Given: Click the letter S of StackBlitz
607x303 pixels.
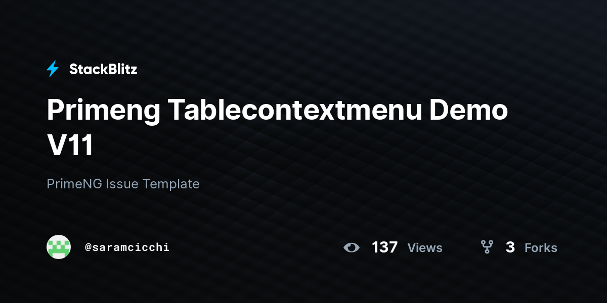Looking at the screenshot, I should [x=74, y=69].
